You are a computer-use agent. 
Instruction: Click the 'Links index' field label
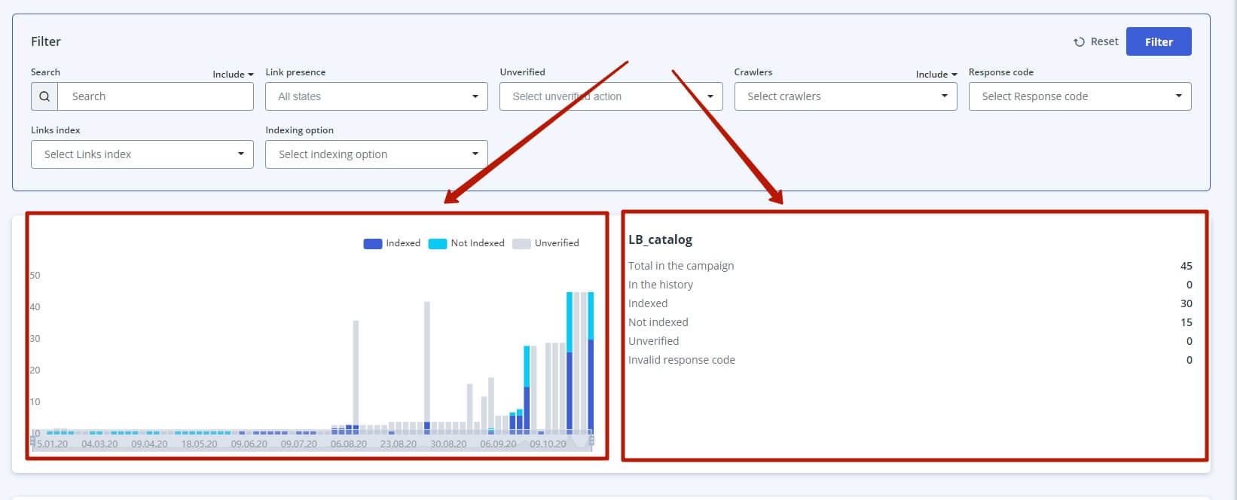56,130
